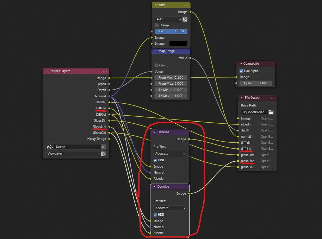Click the scene icon in Render Layers
This screenshot has width=322, height=239.
click(x=50, y=147)
